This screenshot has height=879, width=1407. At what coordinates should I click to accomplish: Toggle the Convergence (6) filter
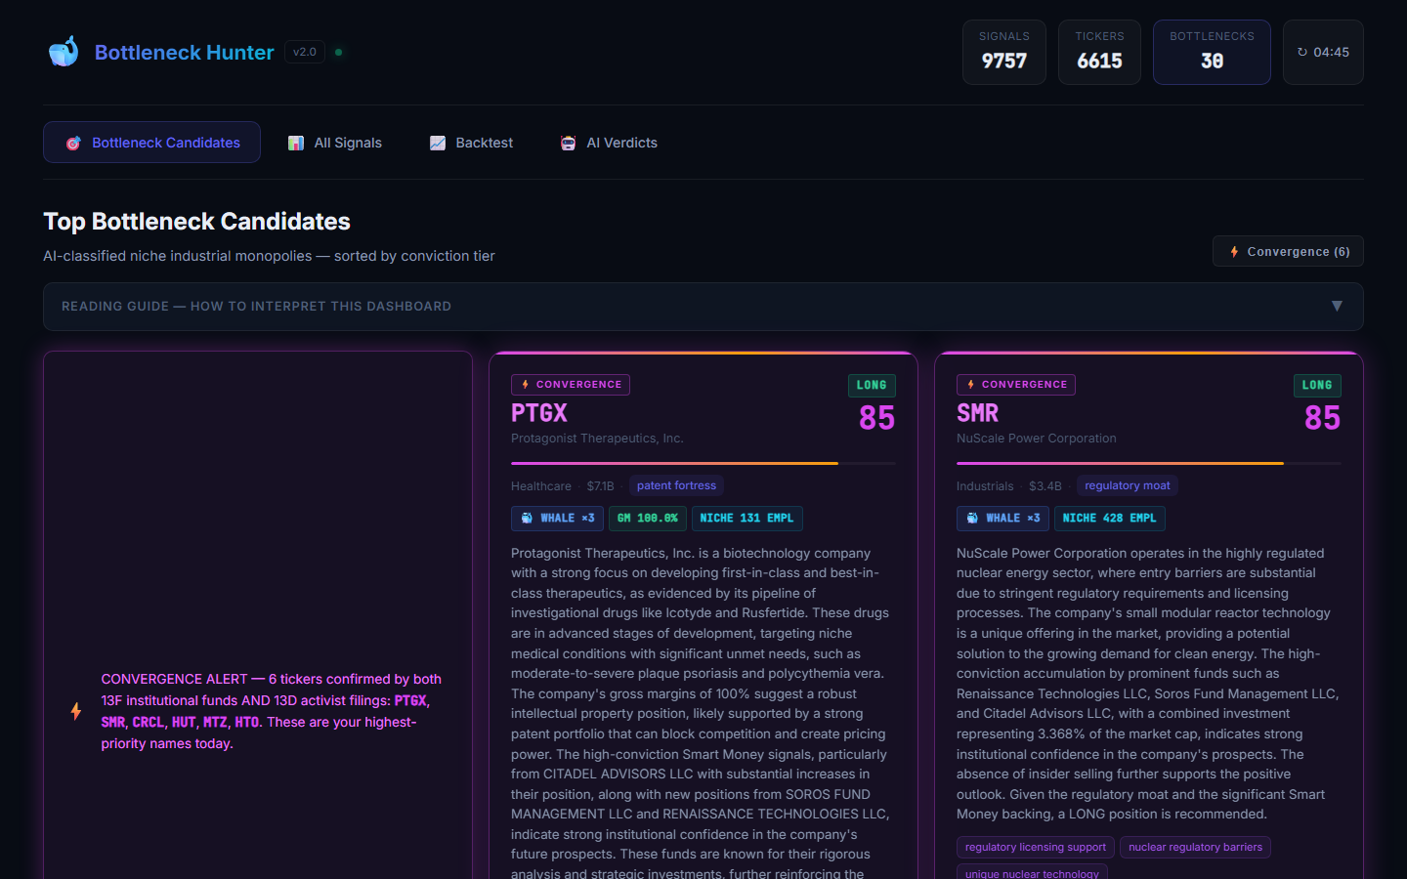pos(1288,251)
